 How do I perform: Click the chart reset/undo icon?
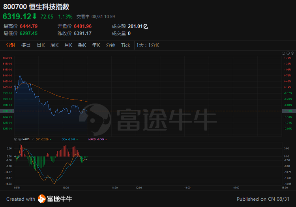[284, 53]
